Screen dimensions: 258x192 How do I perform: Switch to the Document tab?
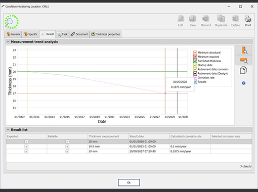pyautogui.click(x=79, y=34)
